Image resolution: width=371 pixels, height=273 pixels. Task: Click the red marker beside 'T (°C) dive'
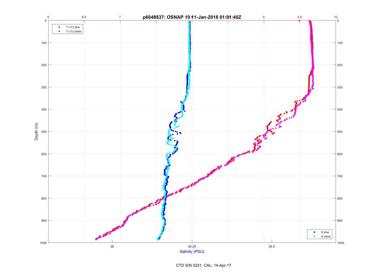click(59, 27)
